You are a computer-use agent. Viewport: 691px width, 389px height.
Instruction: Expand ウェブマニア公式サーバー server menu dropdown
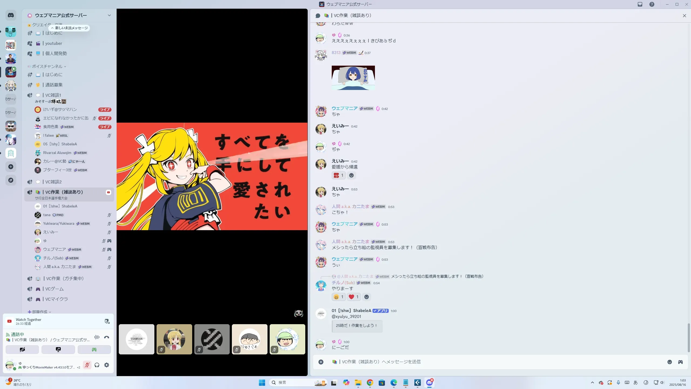[x=109, y=15]
